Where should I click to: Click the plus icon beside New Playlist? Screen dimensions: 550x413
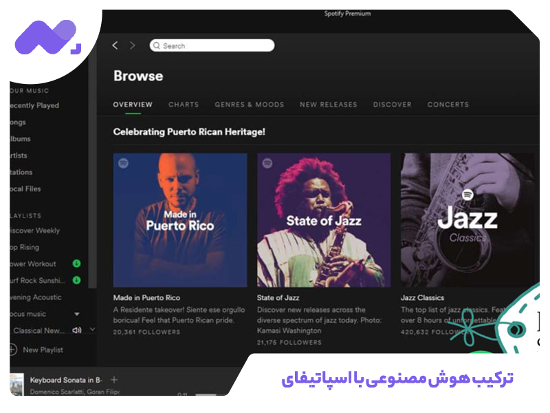tap(12, 350)
